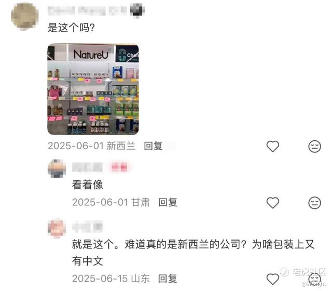Like the '看着像' reply with heart icon
This screenshot has height=291, width=332.
pos(272,203)
